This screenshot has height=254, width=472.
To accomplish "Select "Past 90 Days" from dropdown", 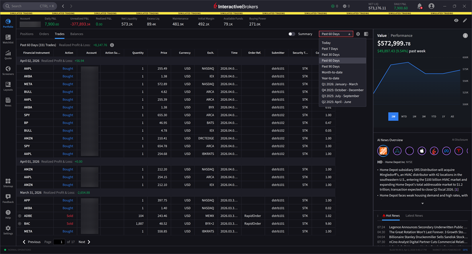I will coord(330,66).
